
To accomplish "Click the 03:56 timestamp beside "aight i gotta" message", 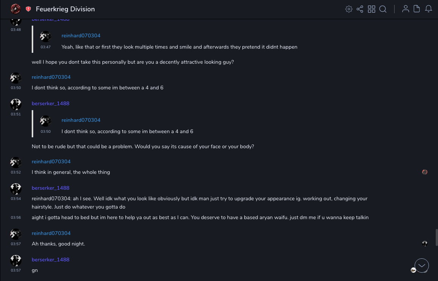I will [16, 218].
